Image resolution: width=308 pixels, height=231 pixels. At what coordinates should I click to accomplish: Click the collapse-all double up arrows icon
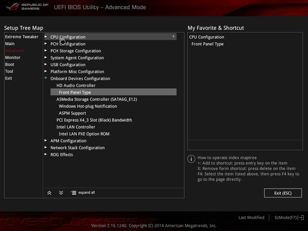(49, 193)
